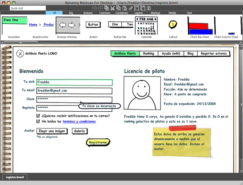Viewport: 243px width, 185px height.
Task: Click the *No es obligatorio note text
Action: click(x=47, y=137)
